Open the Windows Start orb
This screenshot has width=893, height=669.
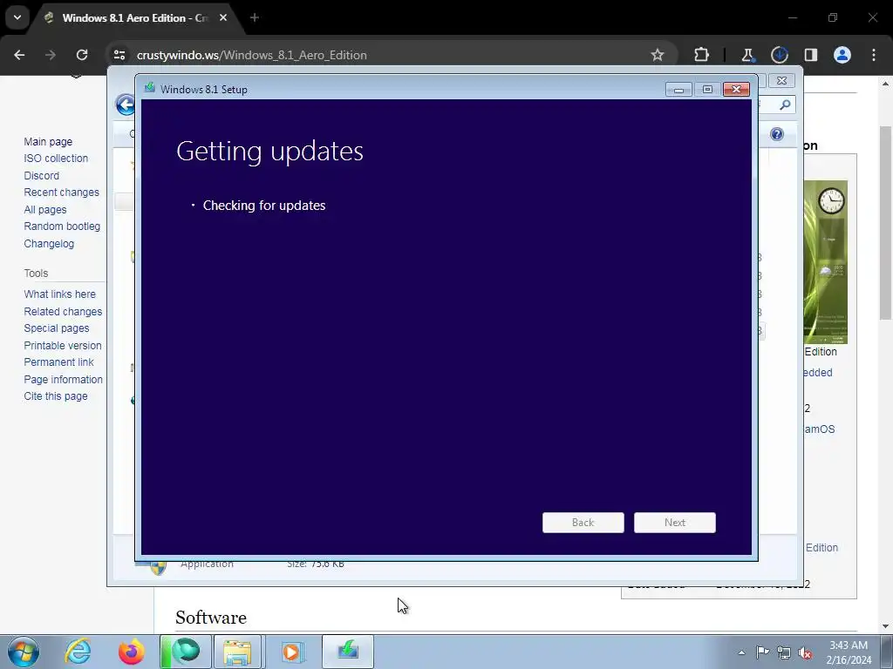click(x=24, y=652)
